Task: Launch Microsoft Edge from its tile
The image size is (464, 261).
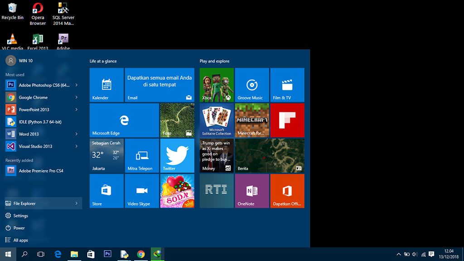Action: tap(124, 120)
